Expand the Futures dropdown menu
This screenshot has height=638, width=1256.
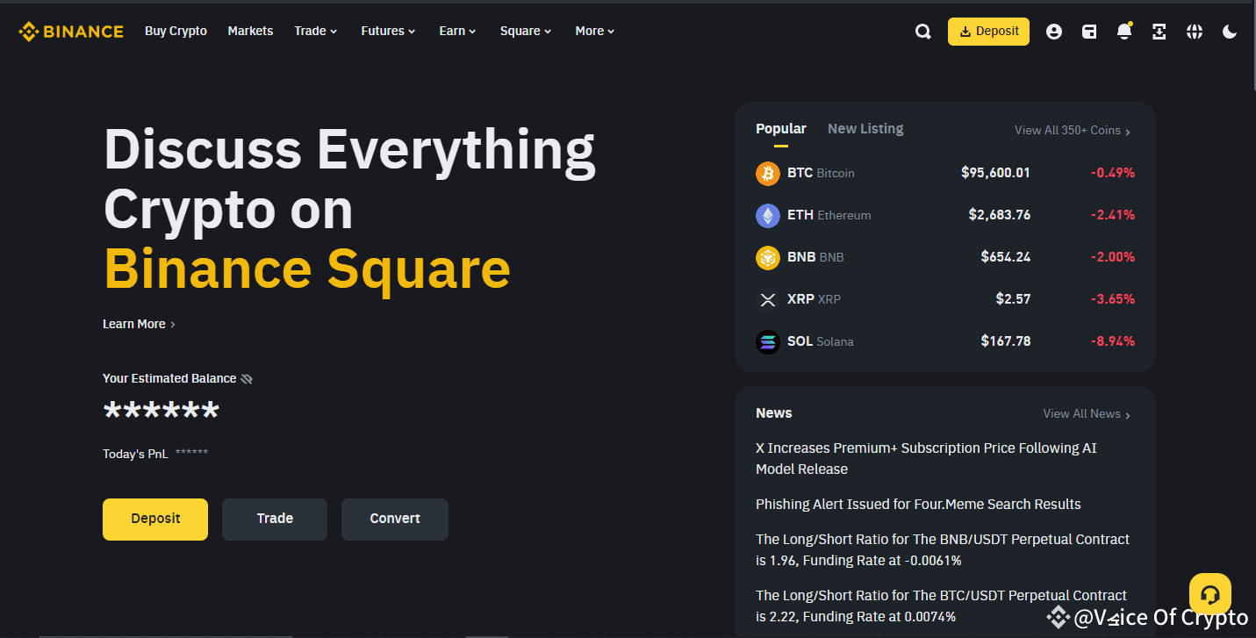pyautogui.click(x=389, y=31)
